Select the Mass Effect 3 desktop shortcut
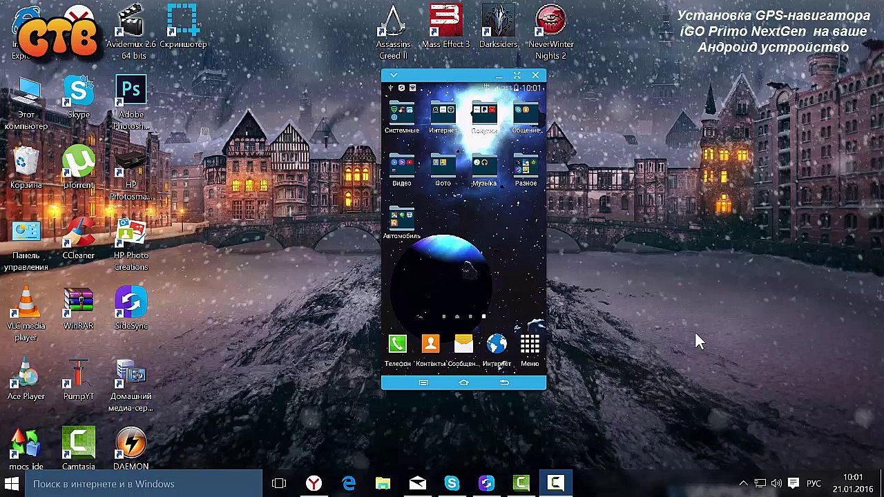884x497 pixels. 445,28
